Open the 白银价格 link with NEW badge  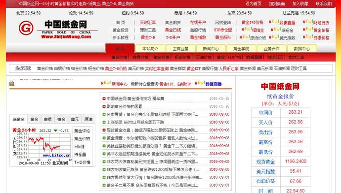[321, 38]
